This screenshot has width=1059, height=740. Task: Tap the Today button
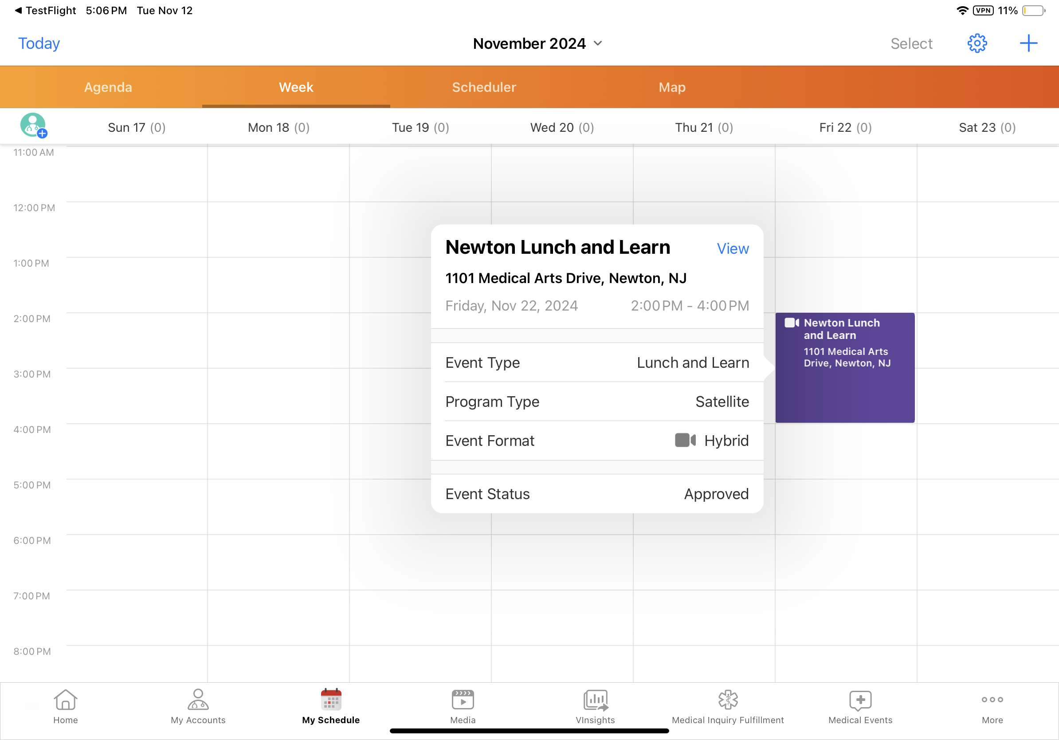39,43
